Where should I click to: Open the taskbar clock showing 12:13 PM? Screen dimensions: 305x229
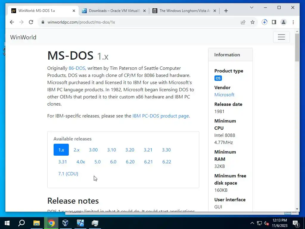pyautogui.click(x=280, y=223)
